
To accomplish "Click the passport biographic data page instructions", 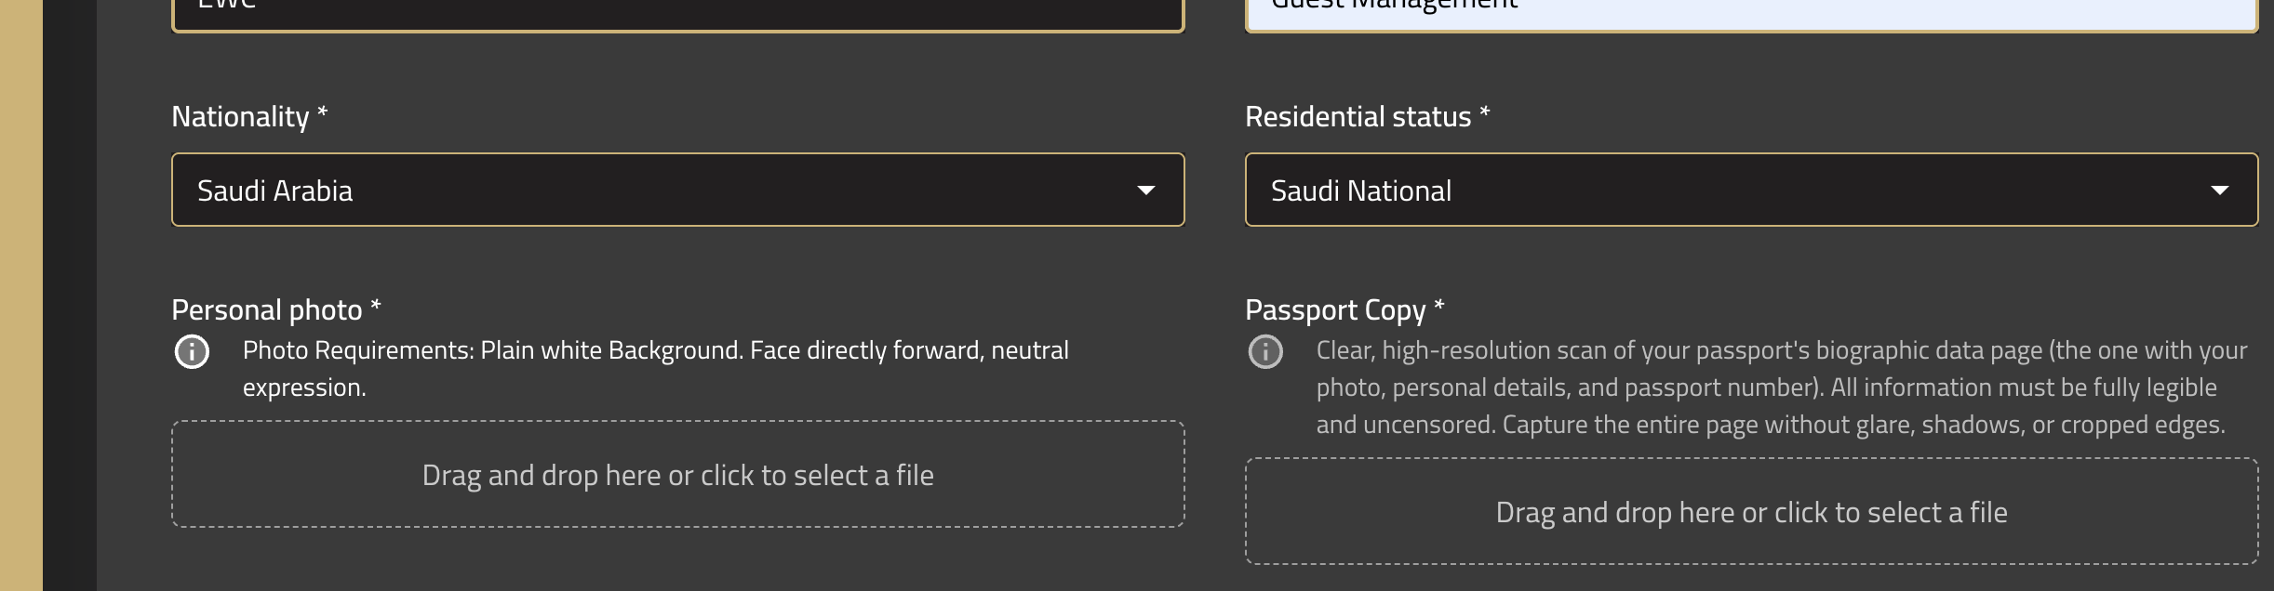I will click(x=1781, y=387).
